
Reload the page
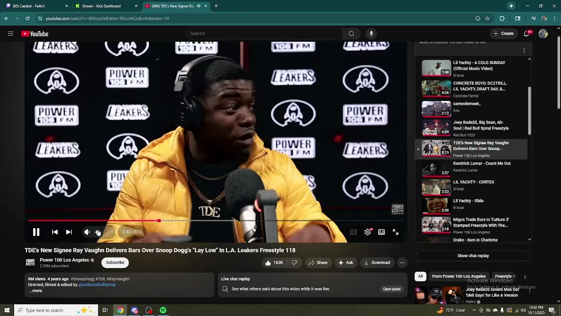[x=27, y=18]
